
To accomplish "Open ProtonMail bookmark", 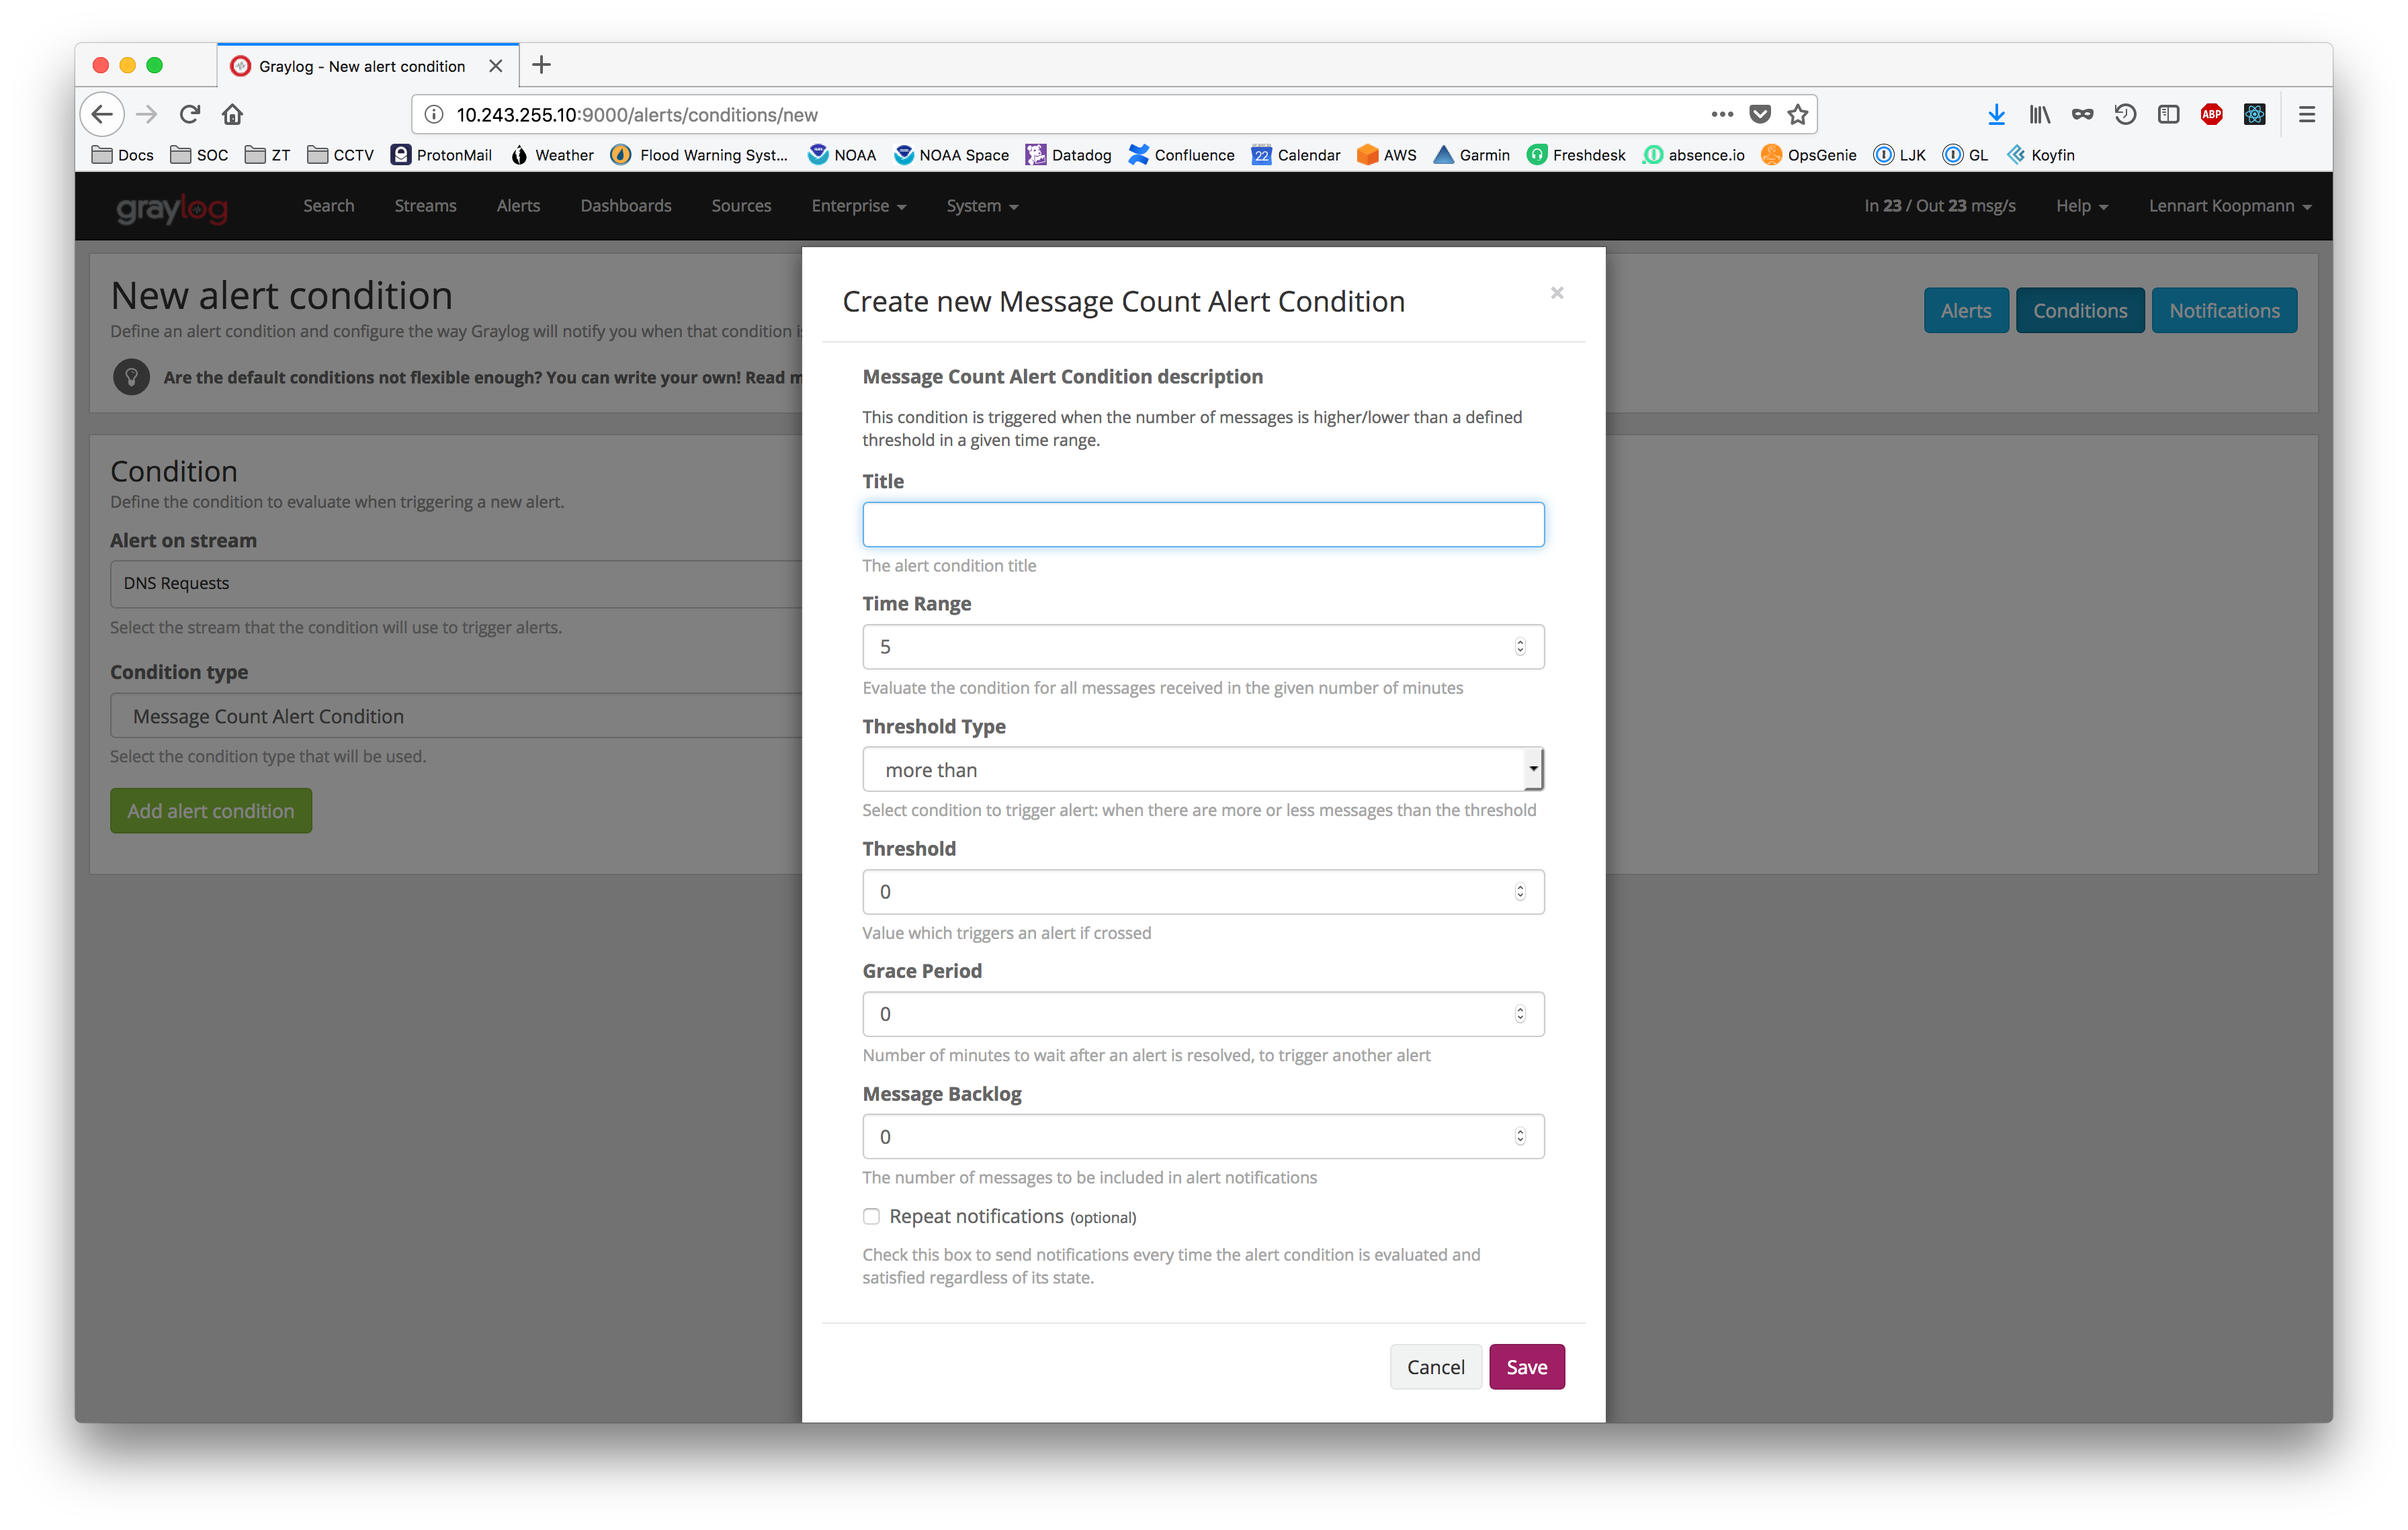I will [x=441, y=155].
